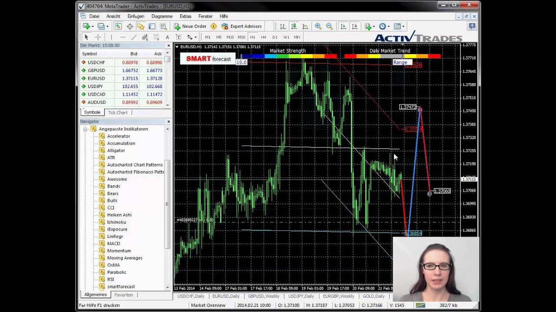Switch to Tick Chart tab

pyautogui.click(x=118, y=113)
